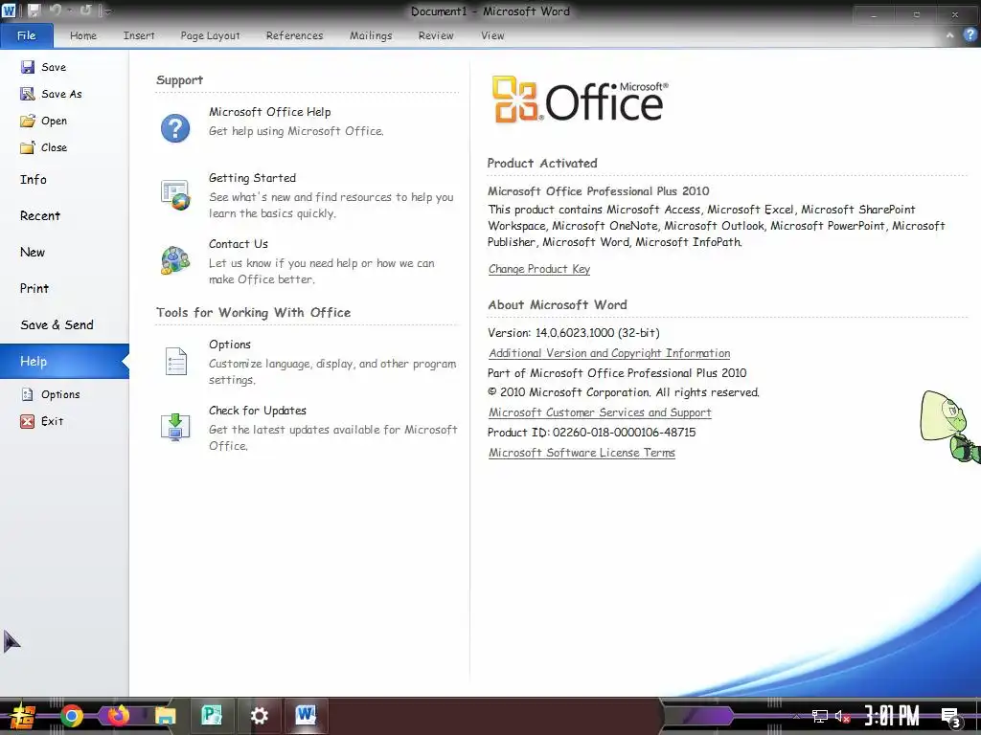Click the Help question mark at ribbon right

click(970, 35)
